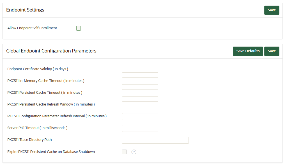Select the PKCS11 In-Memory Cache Timeout field
Viewport: 285px width, 165px height.
pos(140,81)
